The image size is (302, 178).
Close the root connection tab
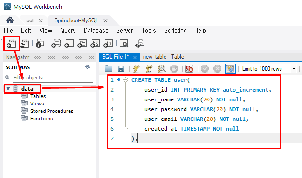pos(41,21)
